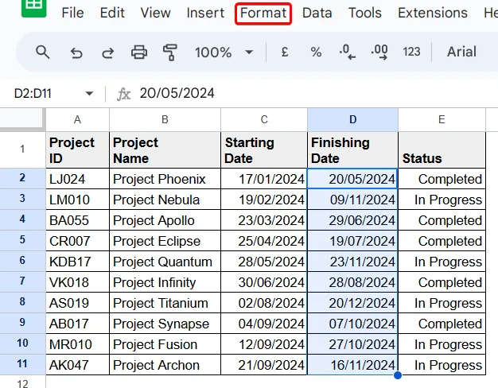This screenshot has height=388, width=498.
Task: Click the Starting Date header cell
Action: click(x=264, y=150)
